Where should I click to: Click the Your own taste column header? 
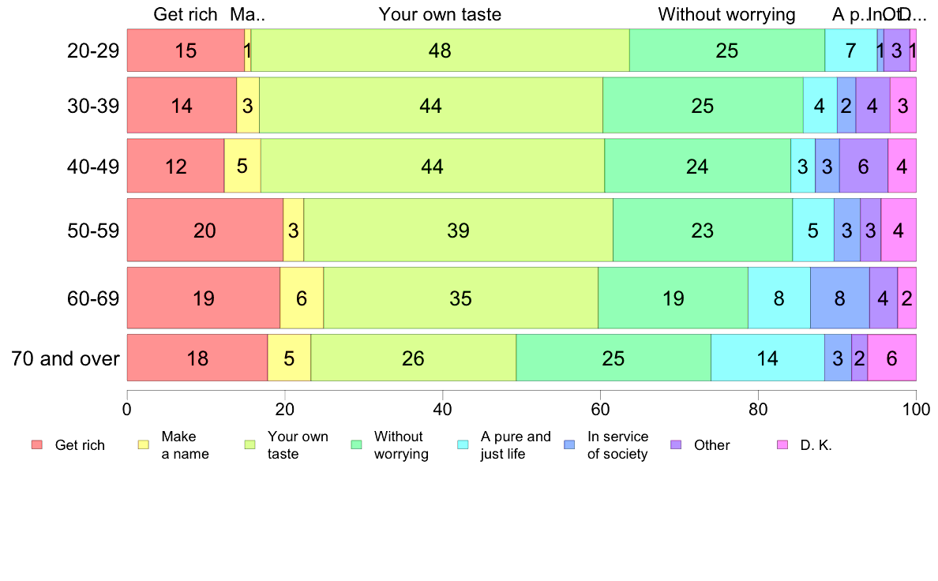pos(440,14)
